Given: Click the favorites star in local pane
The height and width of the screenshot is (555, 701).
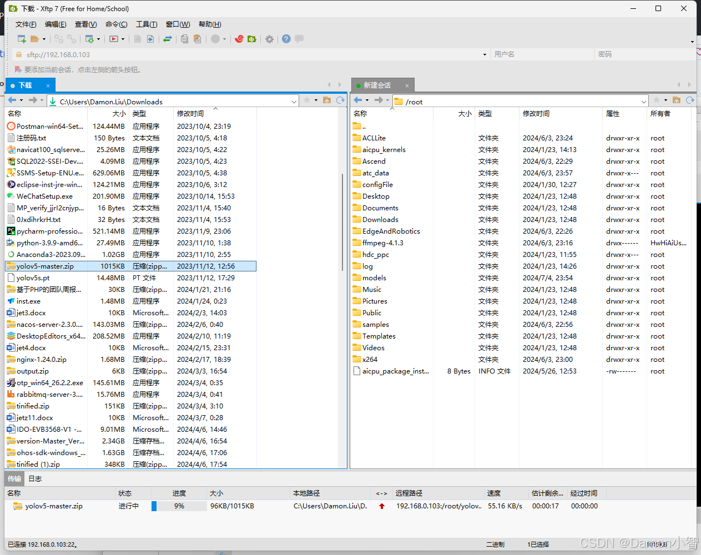Looking at the screenshot, I should [307, 100].
